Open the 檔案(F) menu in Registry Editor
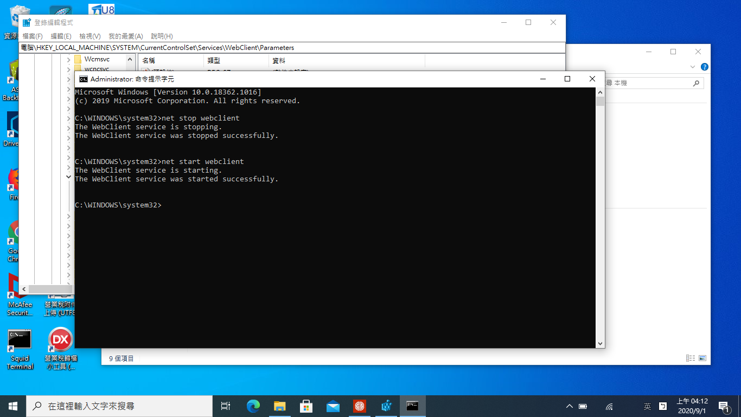 pyautogui.click(x=32, y=36)
